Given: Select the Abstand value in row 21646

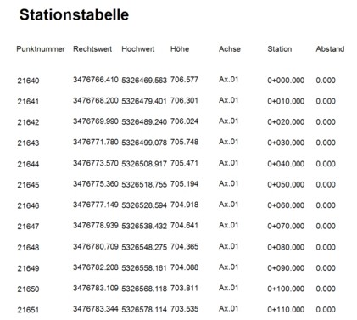Looking at the screenshot, I should (x=326, y=205).
